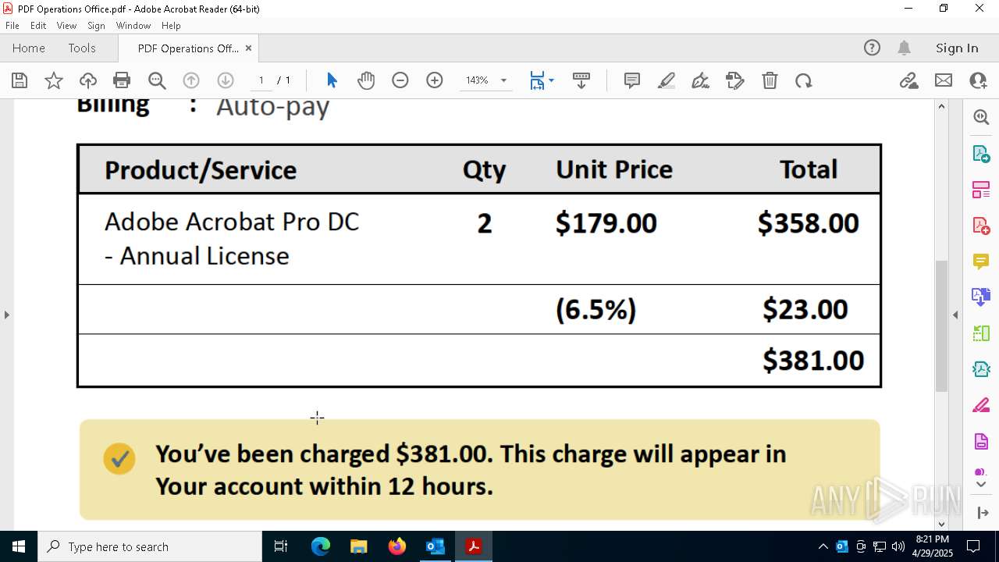Click the fit page width icon
This screenshot has width=999, height=562.
(537, 80)
